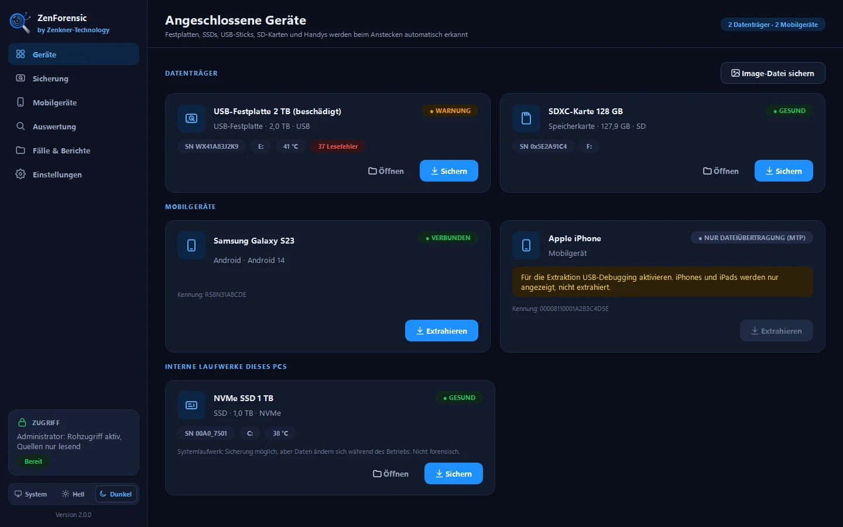Select the Dunkel theme option

[x=116, y=494]
